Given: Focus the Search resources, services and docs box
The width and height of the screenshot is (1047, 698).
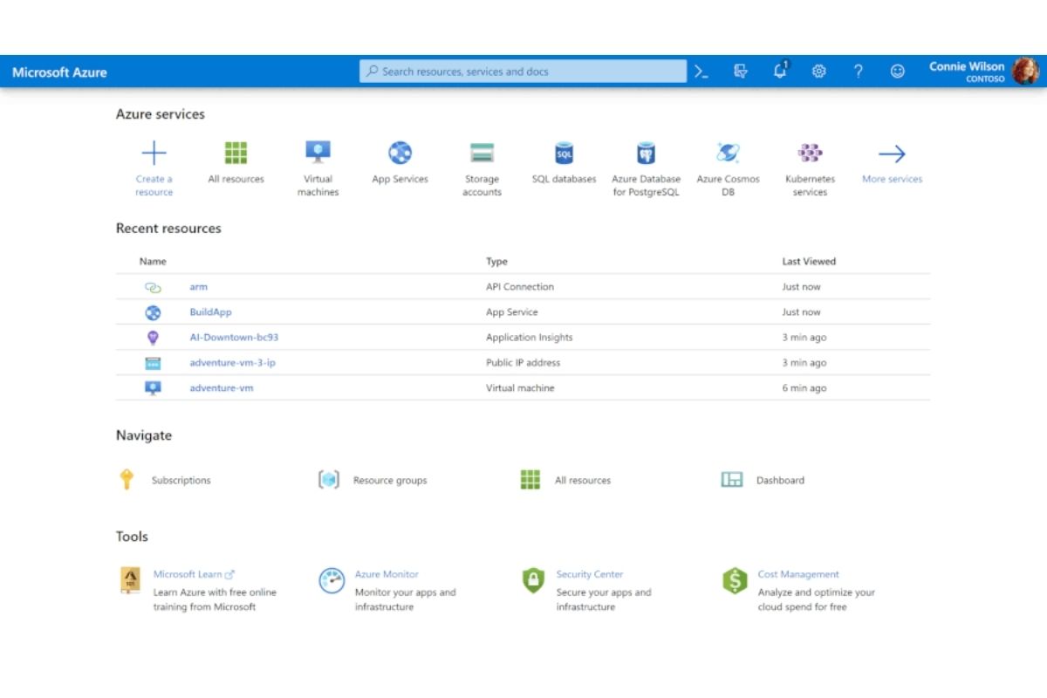Looking at the screenshot, I should coord(523,72).
